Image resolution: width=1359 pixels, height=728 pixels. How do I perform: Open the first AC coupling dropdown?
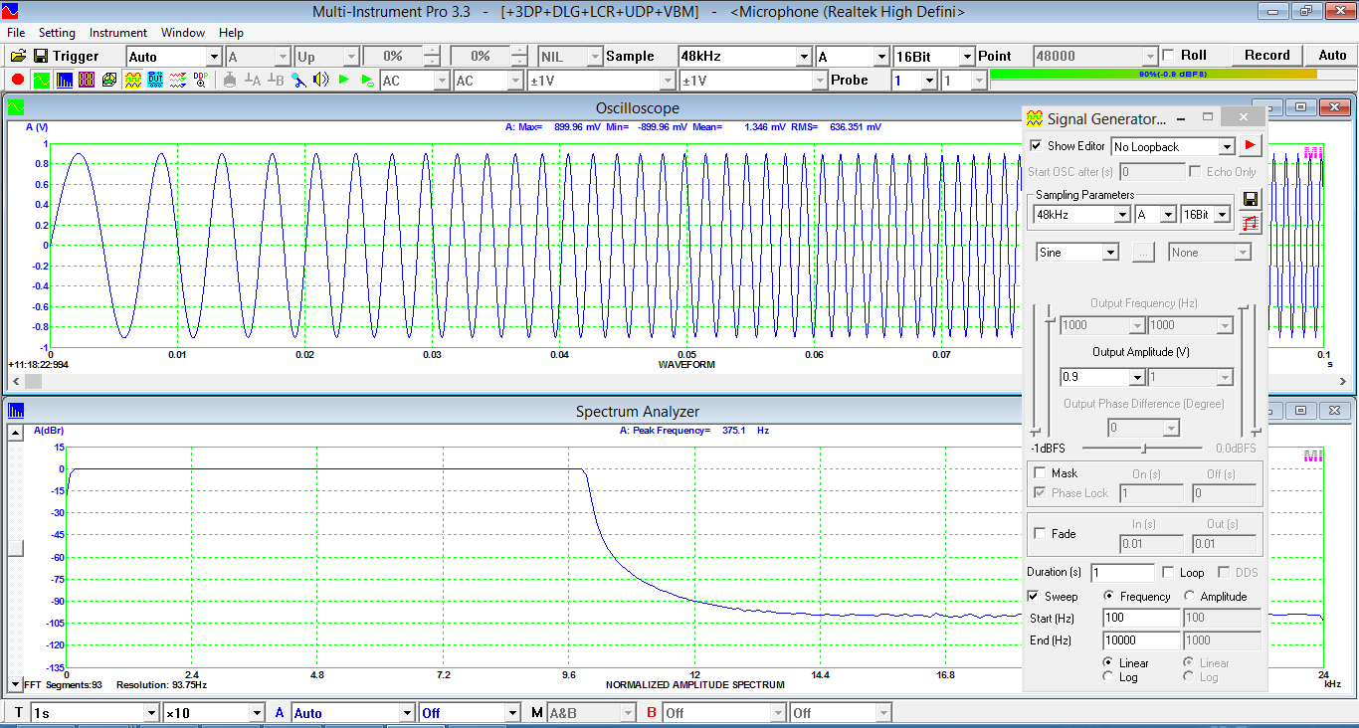click(x=442, y=81)
